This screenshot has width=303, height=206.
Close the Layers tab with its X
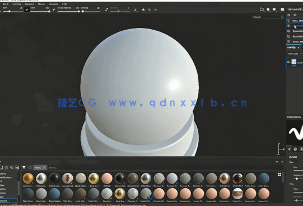pos(299,48)
